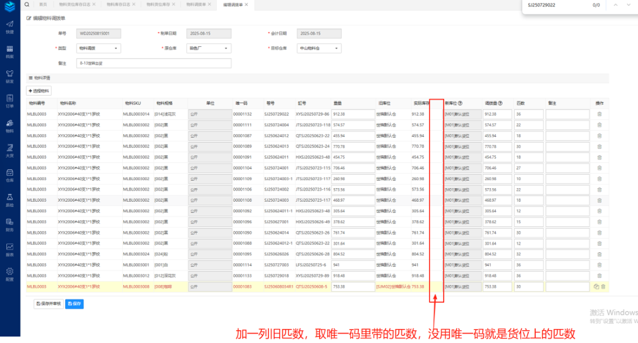
Task: Open the 原仓库 dropdown showing 染色厂
Action: [209, 49]
